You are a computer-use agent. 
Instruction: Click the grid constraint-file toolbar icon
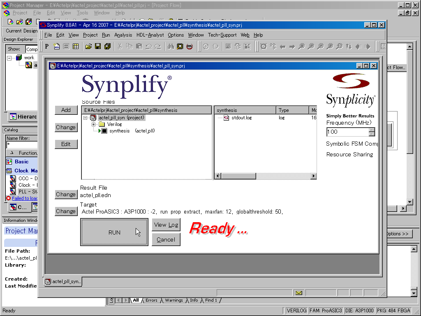click(76, 46)
